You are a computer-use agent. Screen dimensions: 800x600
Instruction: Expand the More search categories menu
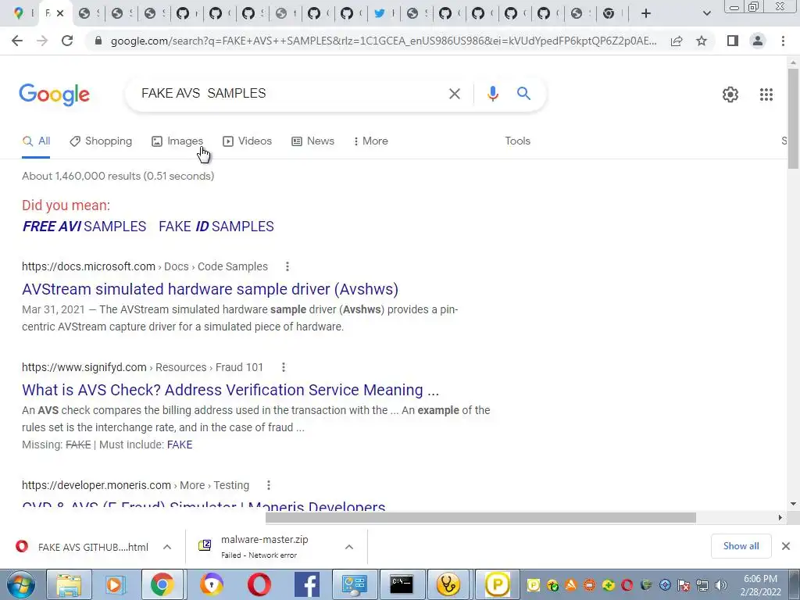371,141
